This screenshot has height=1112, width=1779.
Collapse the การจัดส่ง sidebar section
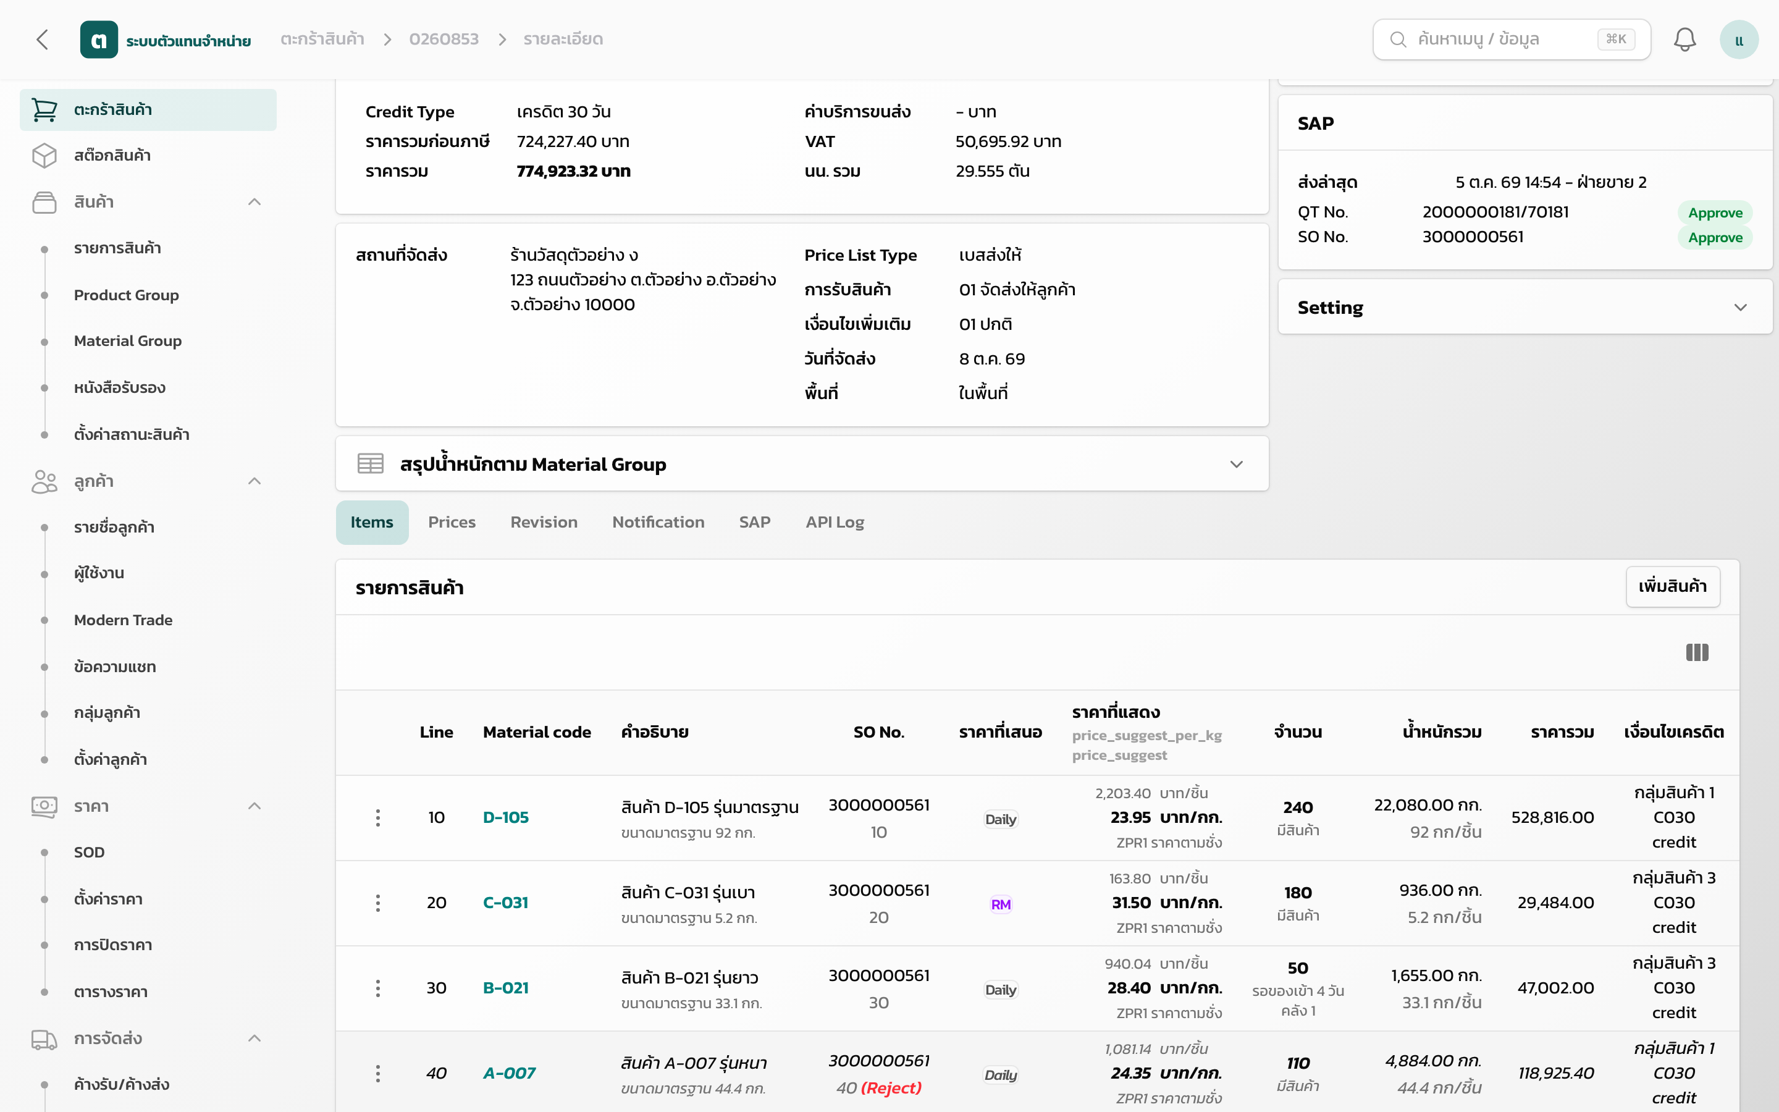pos(254,1038)
